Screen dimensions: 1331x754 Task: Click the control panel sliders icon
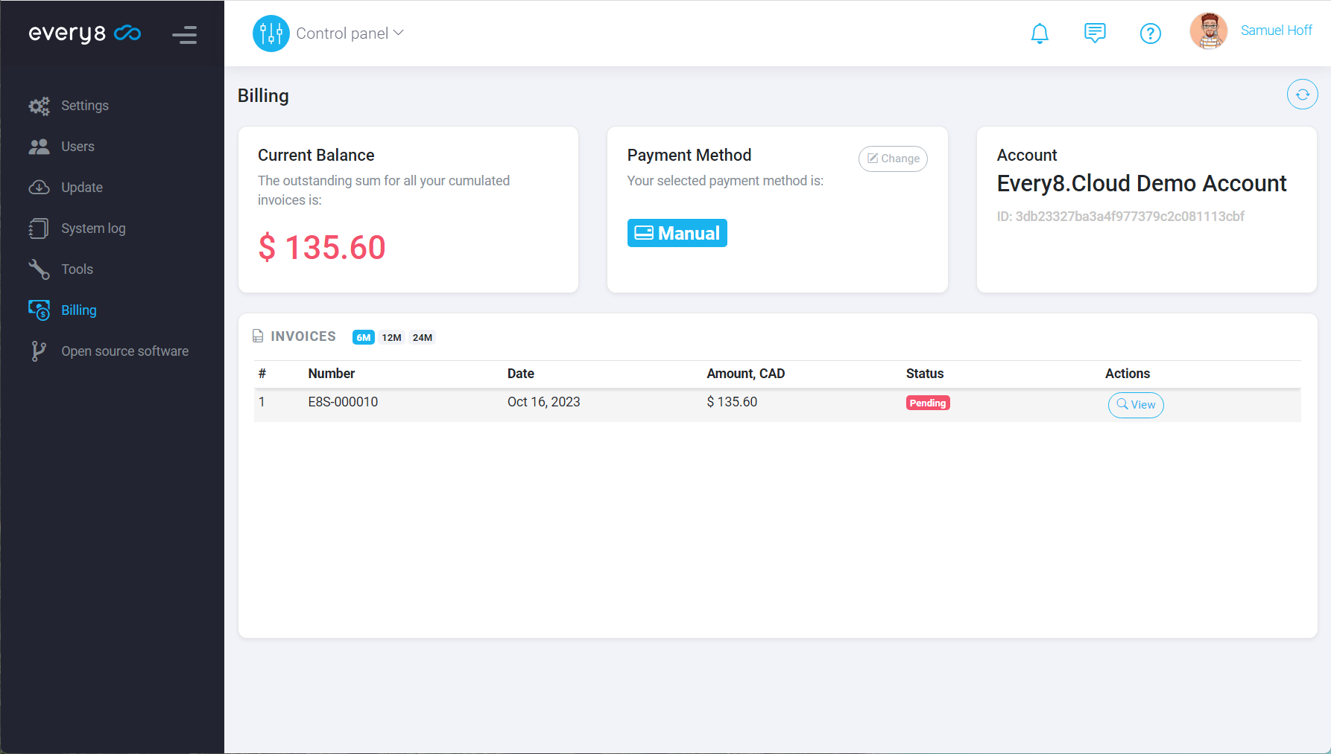tap(271, 33)
